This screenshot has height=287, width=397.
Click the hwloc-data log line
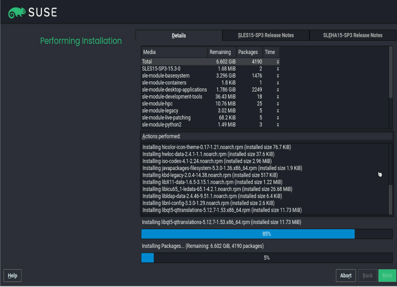(208, 154)
